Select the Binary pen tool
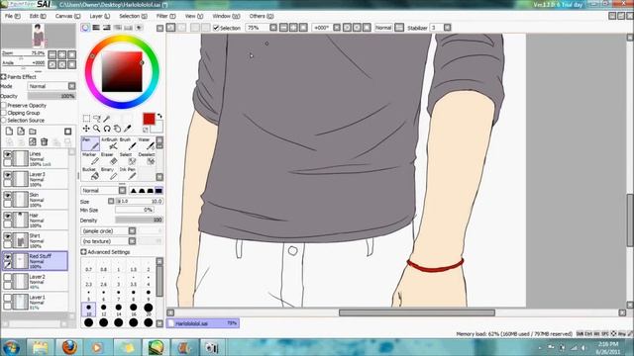 click(x=109, y=174)
